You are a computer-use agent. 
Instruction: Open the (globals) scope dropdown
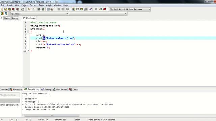coord(39,14)
